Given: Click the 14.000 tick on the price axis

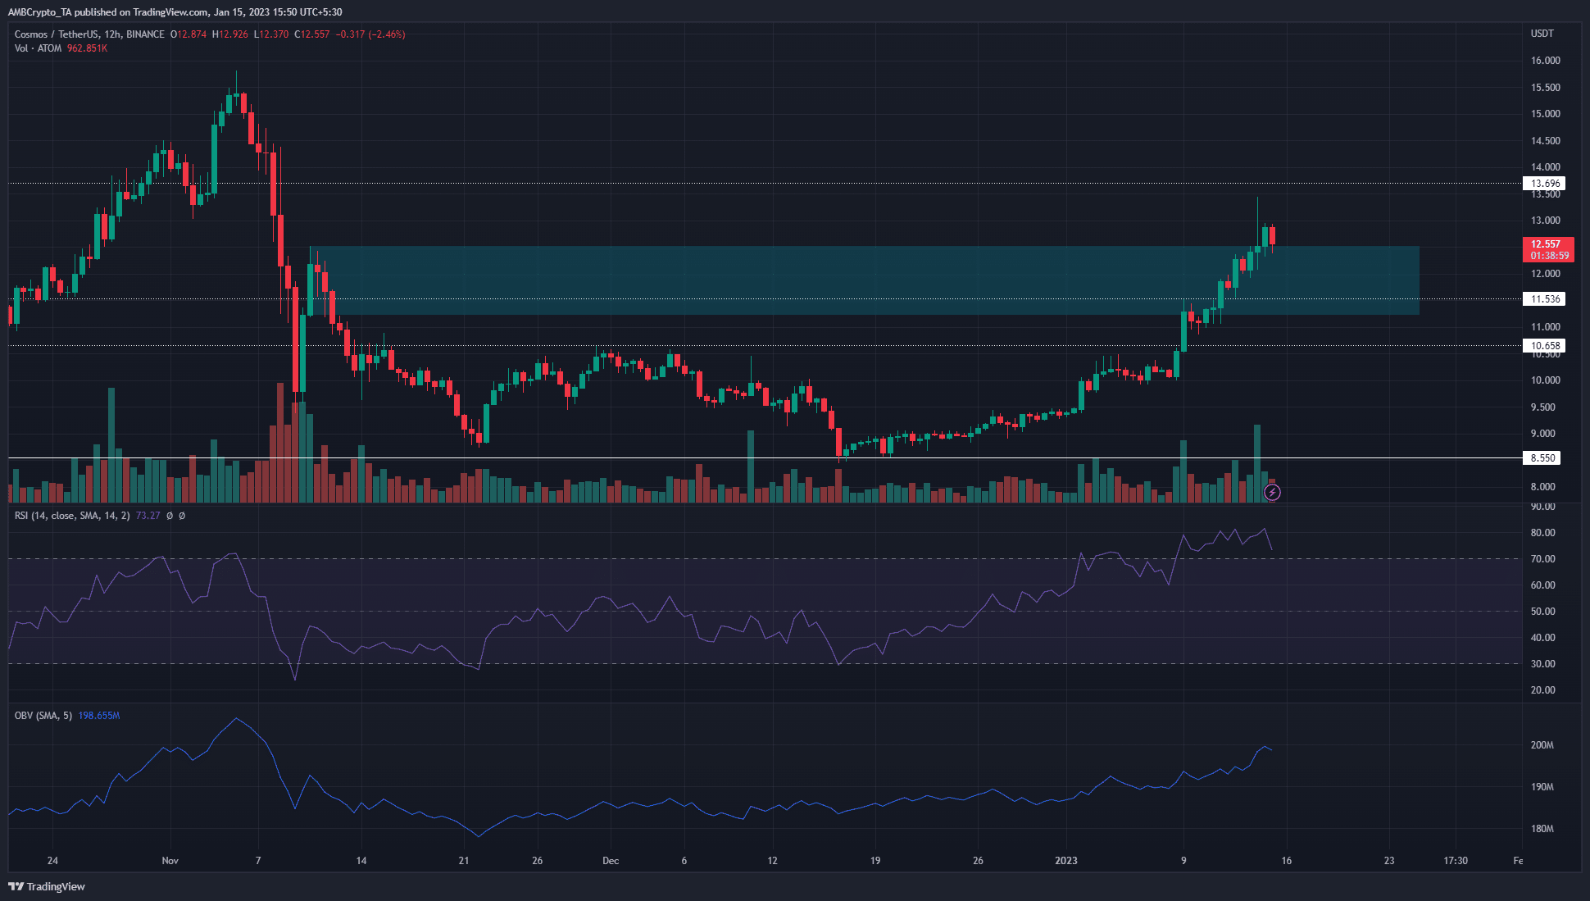Looking at the screenshot, I should (1545, 167).
